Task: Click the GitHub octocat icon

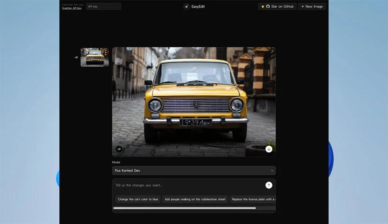Action: pyautogui.click(x=268, y=6)
